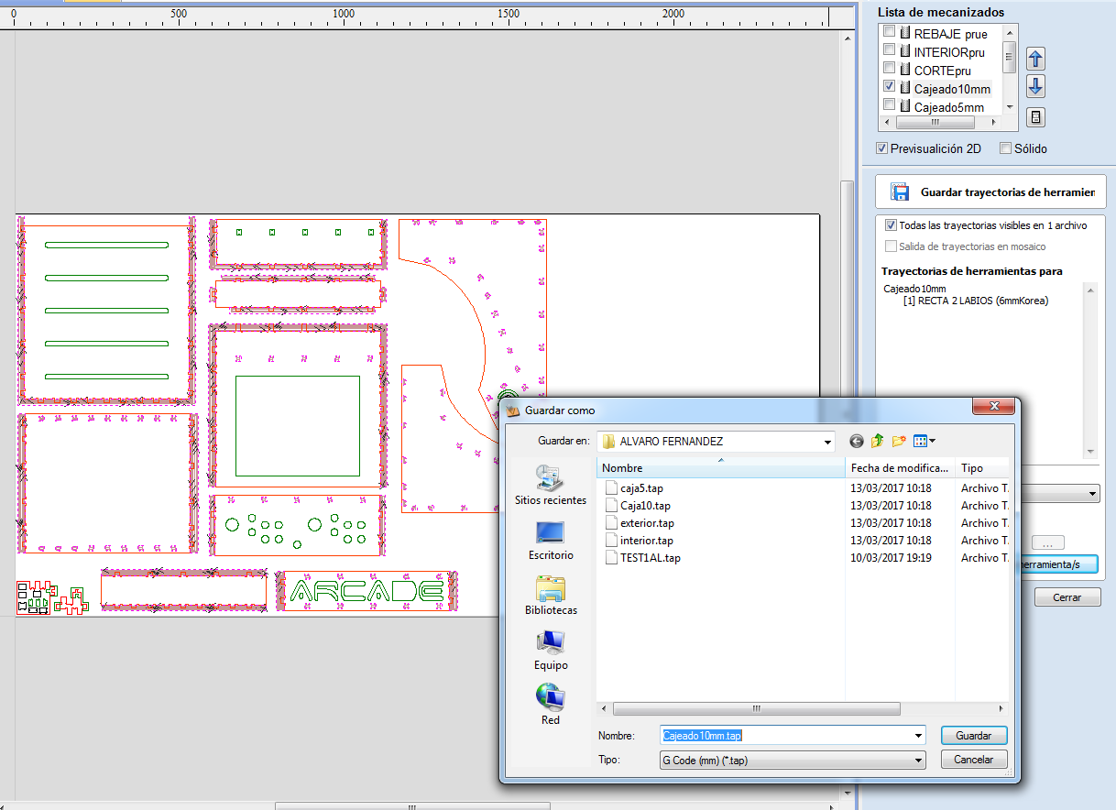The width and height of the screenshot is (1116, 810).
Task: Click toolpath icon next to Cajeado5mm
Action: click(905, 106)
